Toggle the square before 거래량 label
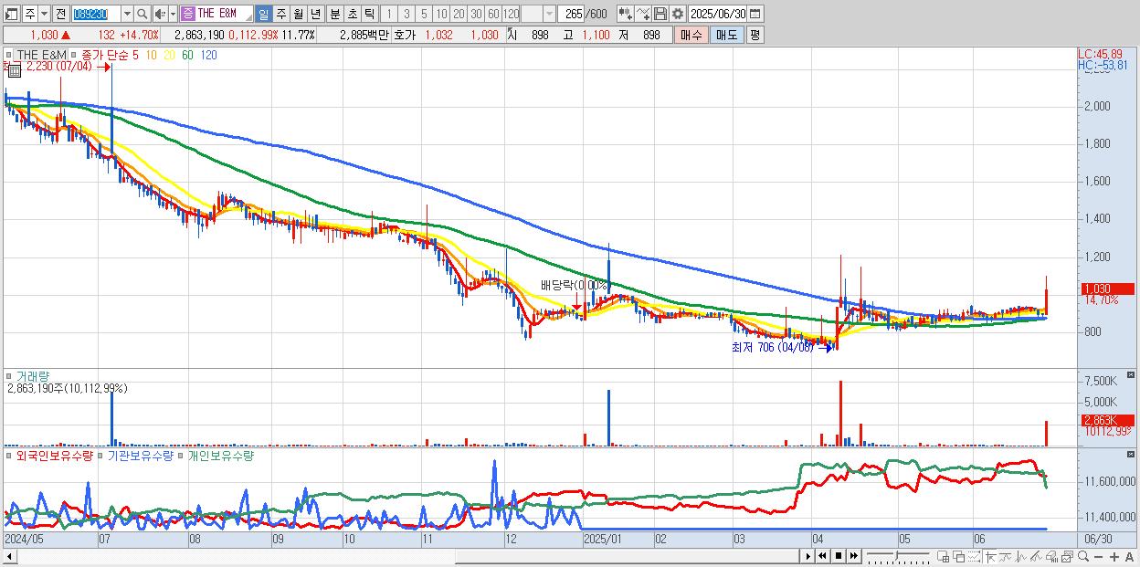1140x567 pixels. [x=9, y=375]
